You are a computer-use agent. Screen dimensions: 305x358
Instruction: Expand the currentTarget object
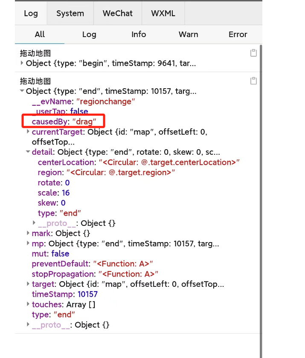(x=28, y=131)
